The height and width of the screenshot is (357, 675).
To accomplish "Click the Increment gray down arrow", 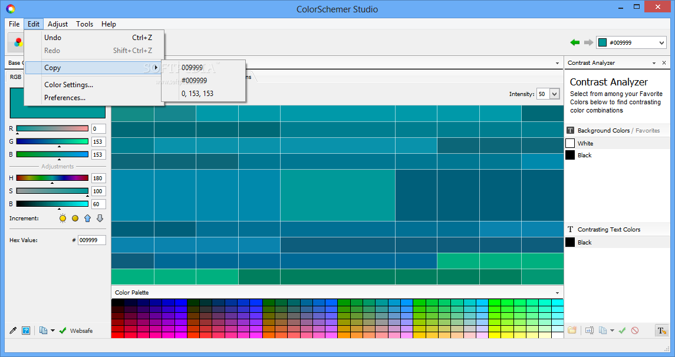I will click(x=100, y=218).
